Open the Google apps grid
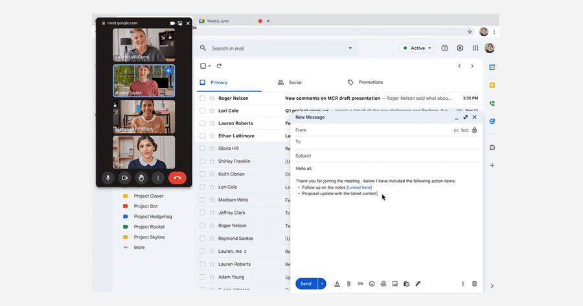This screenshot has height=306, width=583. click(x=475, y=48)
